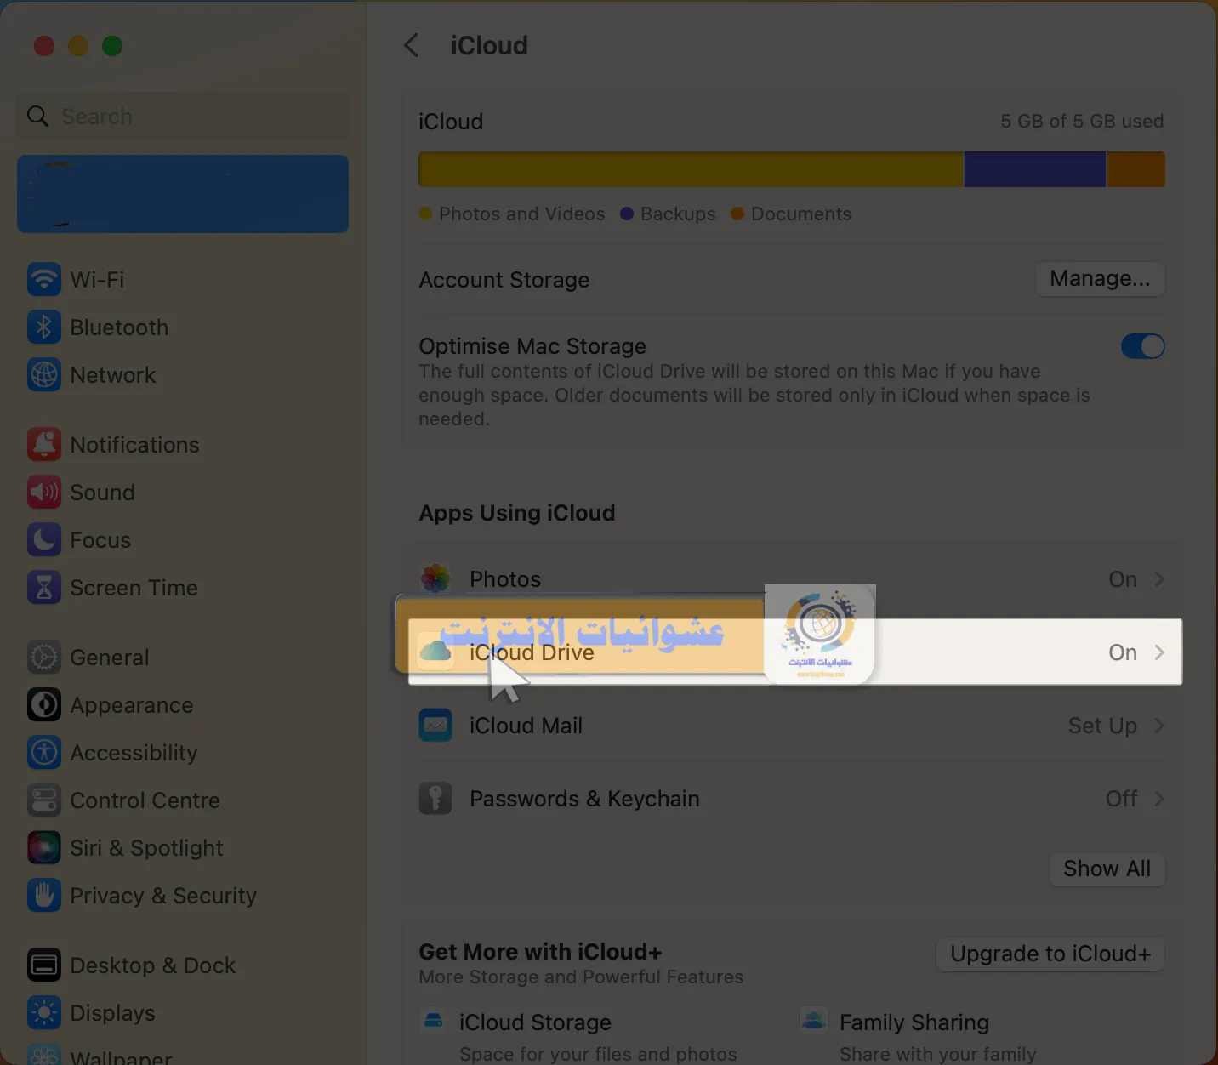The width and height of the screenshot is (1218, 1065).
Task: Select Focus in the sidebar
Action: pos(183,539)
